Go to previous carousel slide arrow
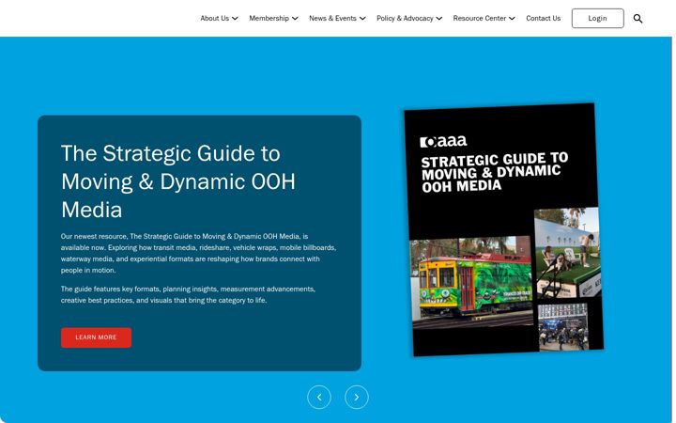 (319, 397)
